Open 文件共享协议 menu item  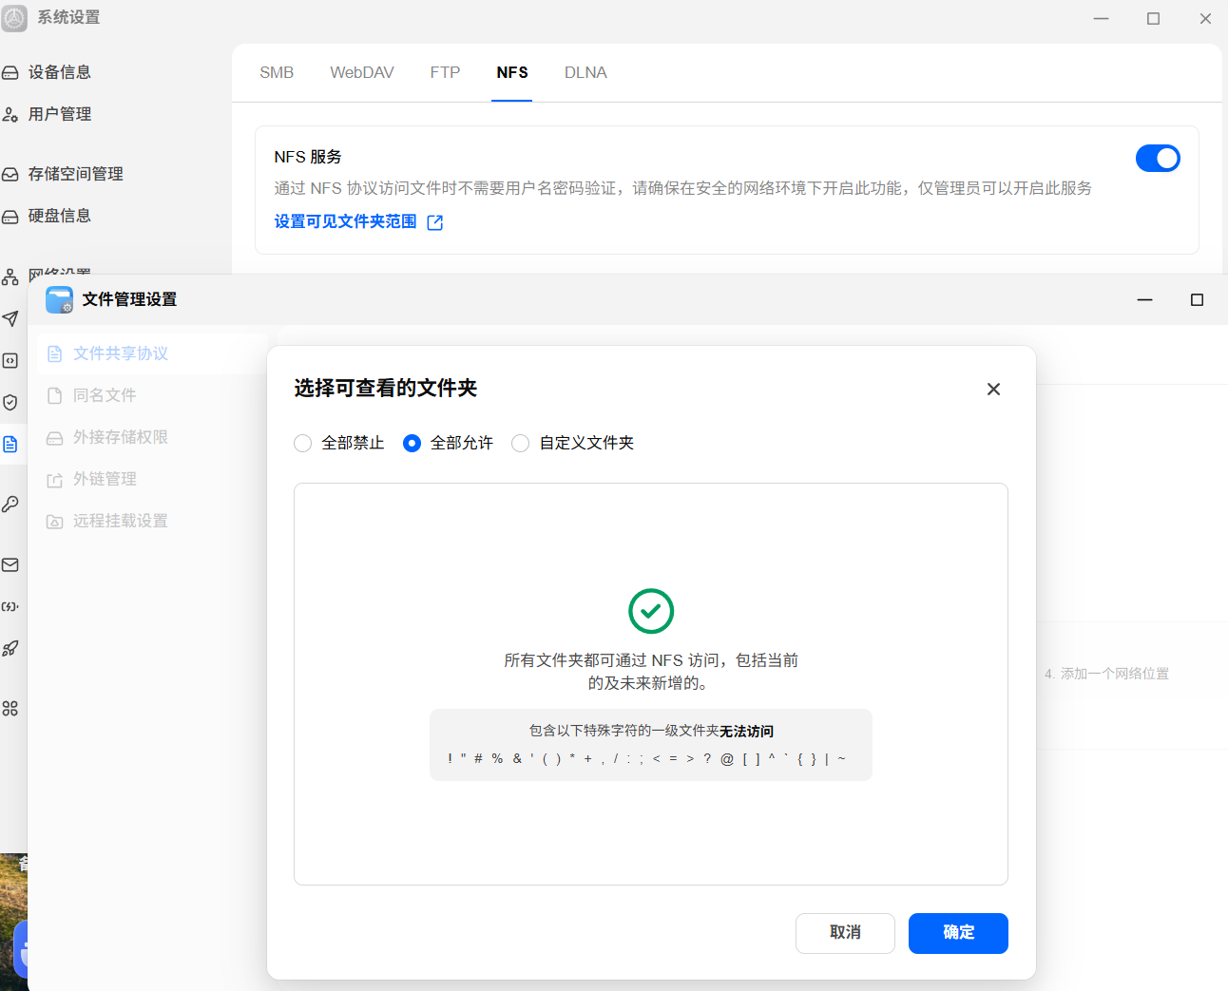[x=152, y=353]
